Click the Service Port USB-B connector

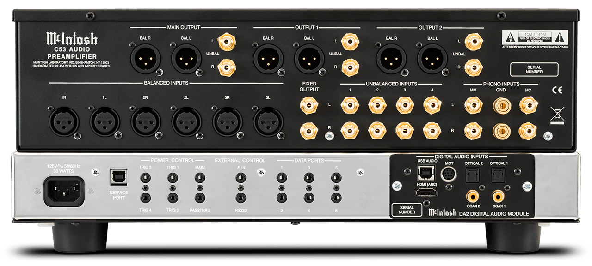(118, 177)
